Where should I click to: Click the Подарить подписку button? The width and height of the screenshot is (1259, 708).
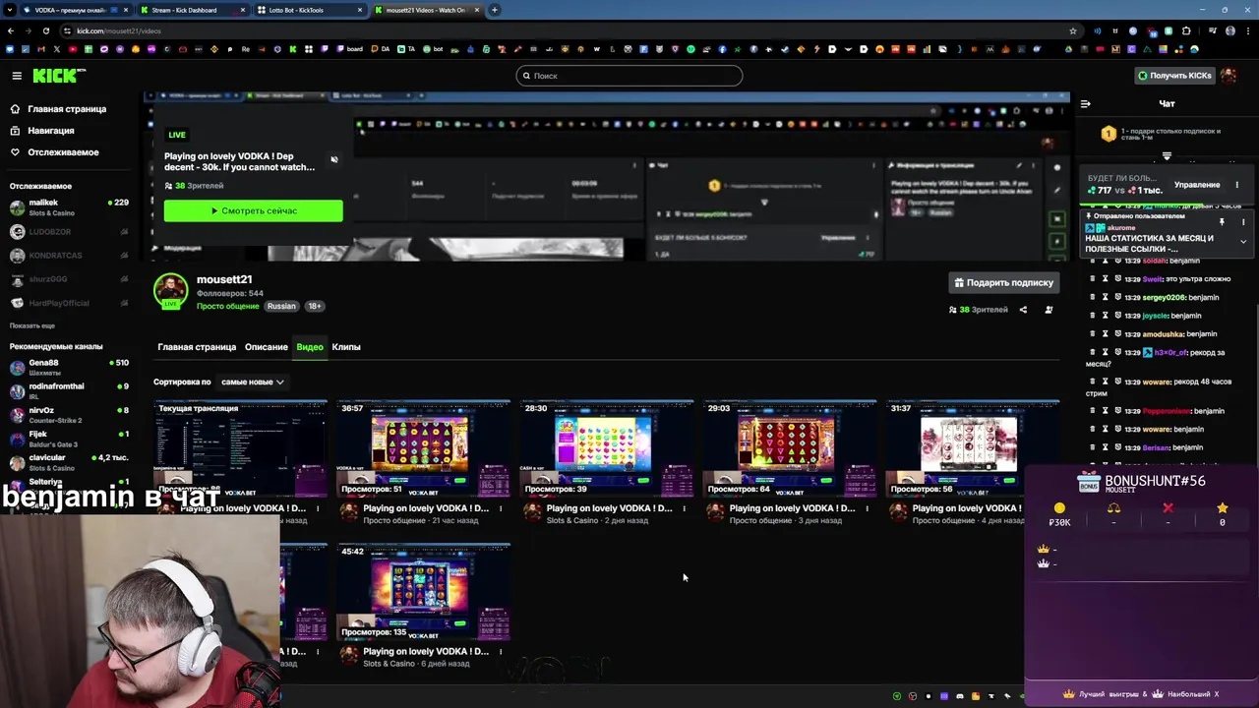(x=1003, y=282)
